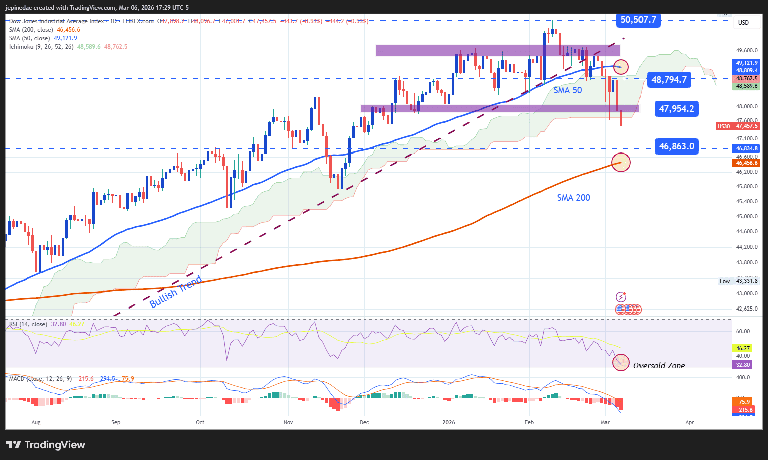
Task: Click the 50,507.7 price level label
Action: coord(638,20)
